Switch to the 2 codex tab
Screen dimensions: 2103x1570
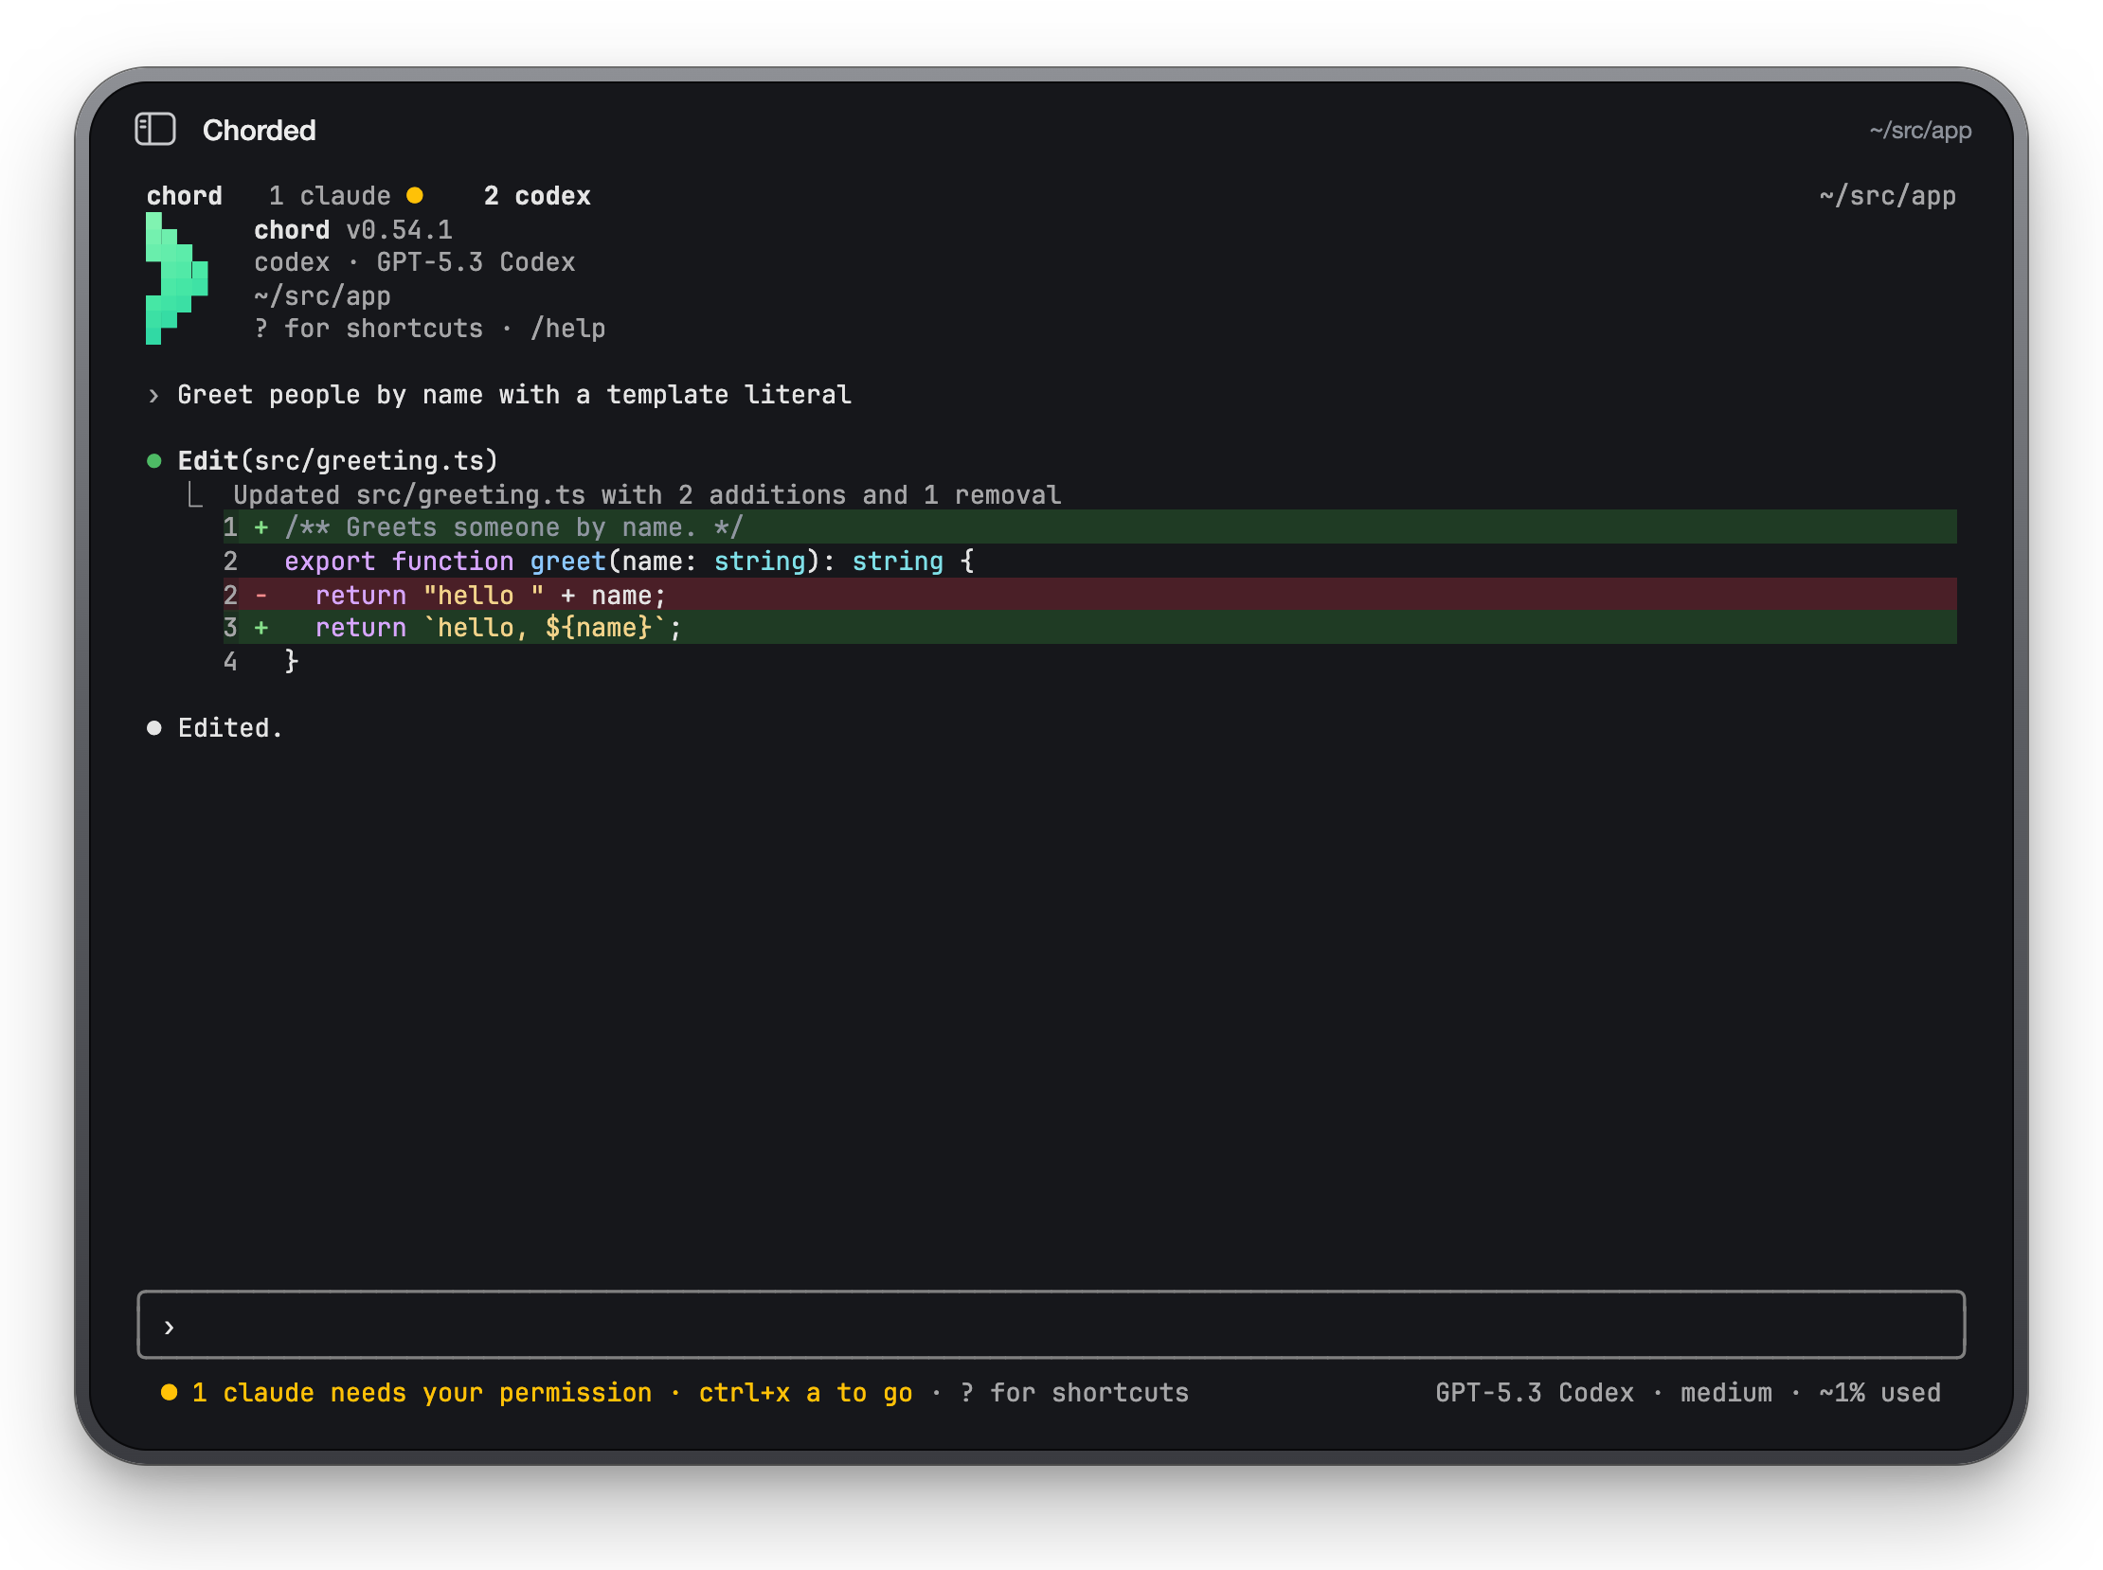click(537, 196)
